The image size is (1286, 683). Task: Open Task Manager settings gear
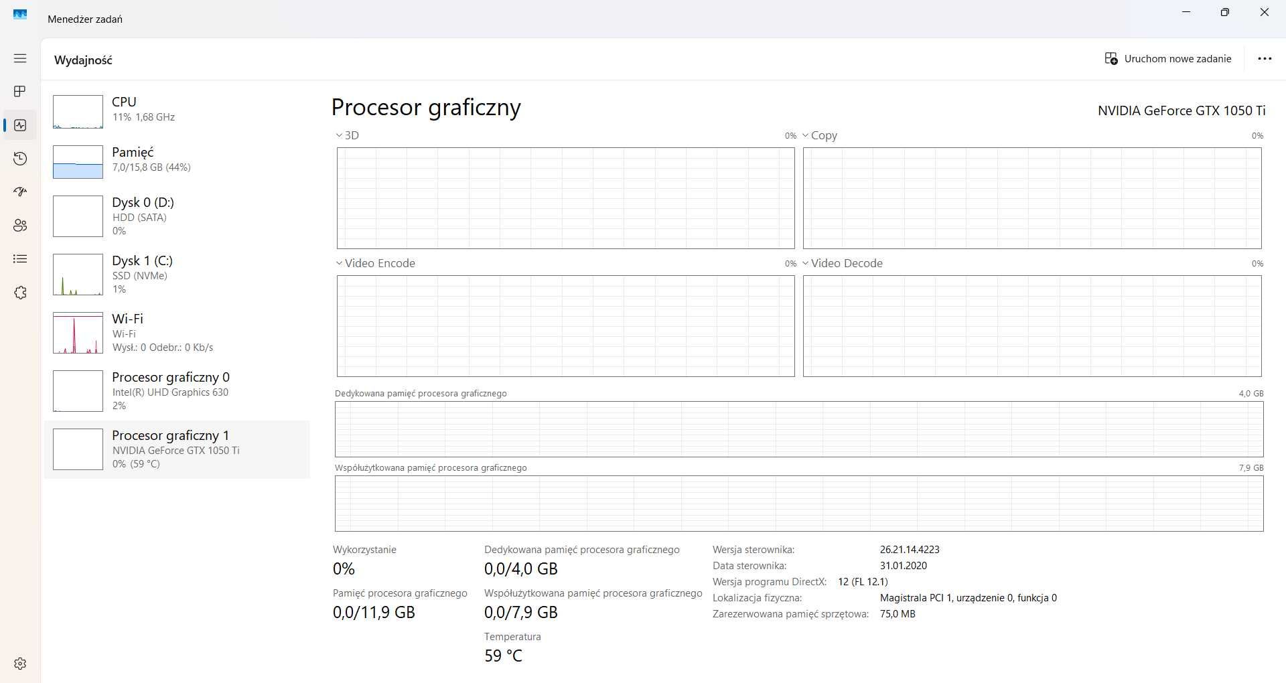pyautogui.click(x=20, y=664)
